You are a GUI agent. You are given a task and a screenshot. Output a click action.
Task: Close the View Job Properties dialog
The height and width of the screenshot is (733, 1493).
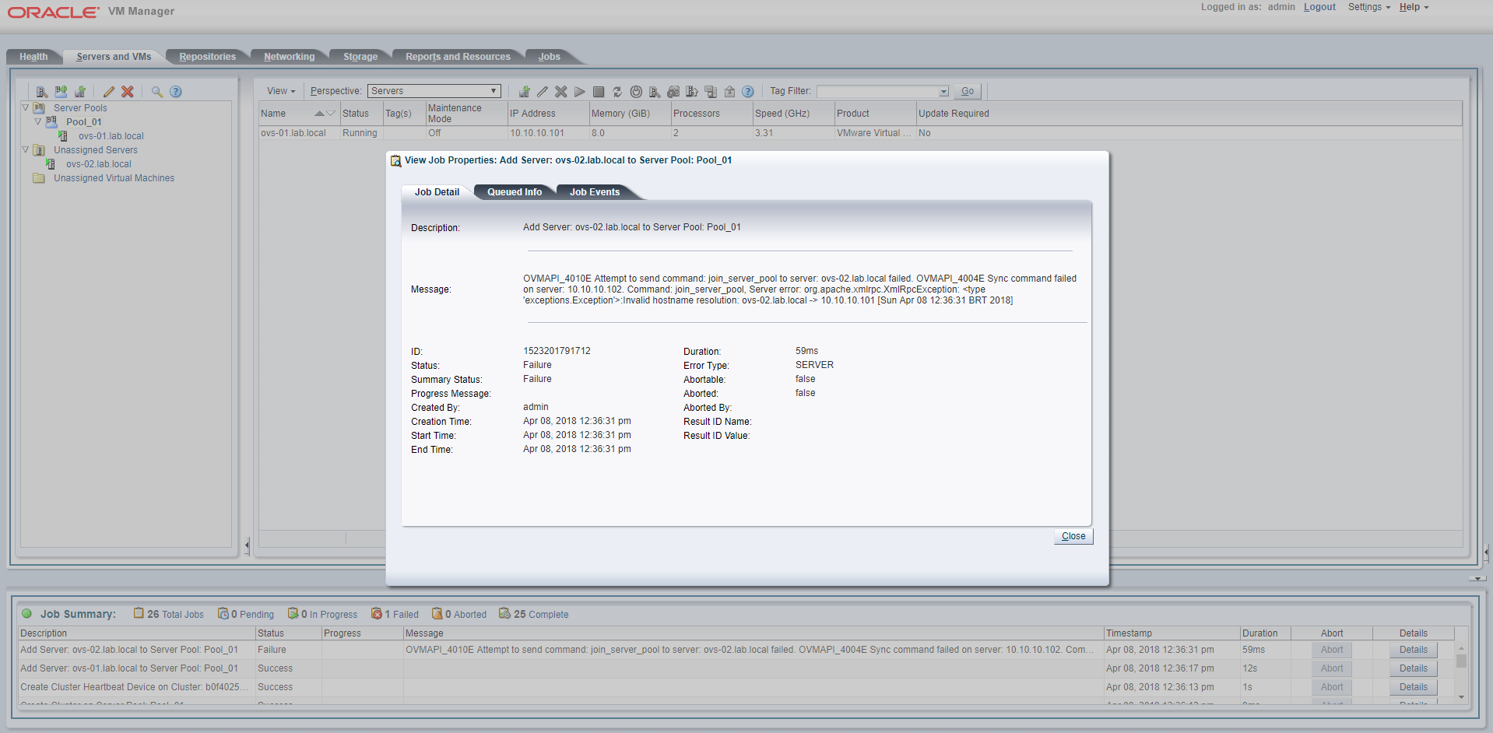1073,536
